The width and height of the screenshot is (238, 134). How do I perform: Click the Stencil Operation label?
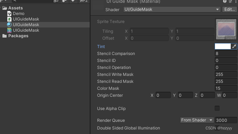114,68
